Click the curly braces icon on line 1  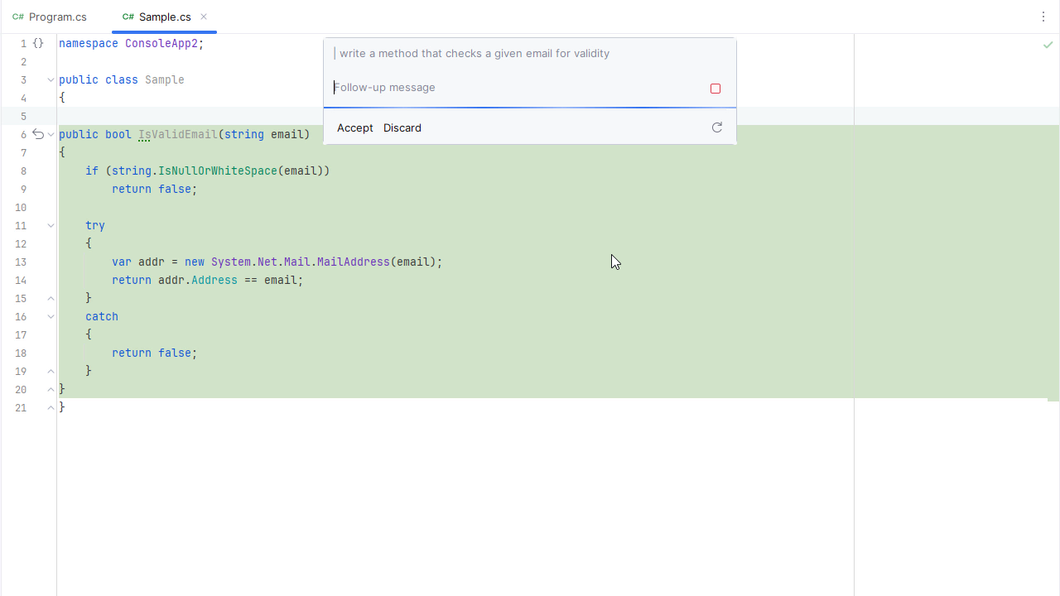tap(38, 43)
